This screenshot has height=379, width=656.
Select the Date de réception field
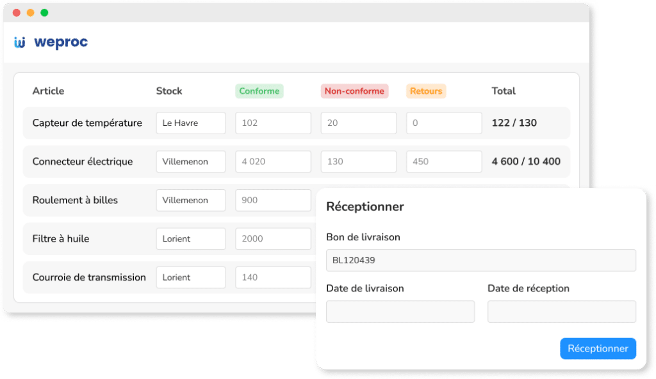[561, 311]
